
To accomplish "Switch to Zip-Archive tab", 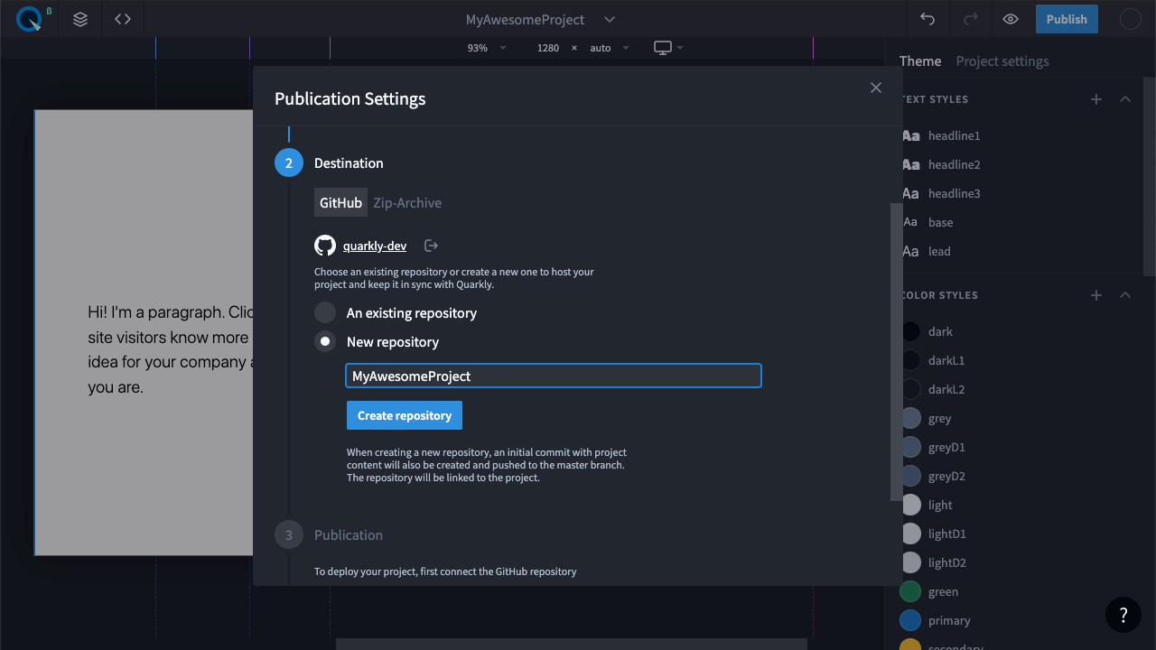I will pos(407,203).
